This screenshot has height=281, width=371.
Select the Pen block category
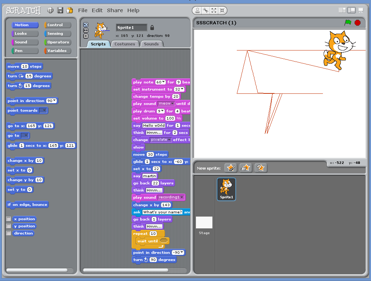point(25,50)
